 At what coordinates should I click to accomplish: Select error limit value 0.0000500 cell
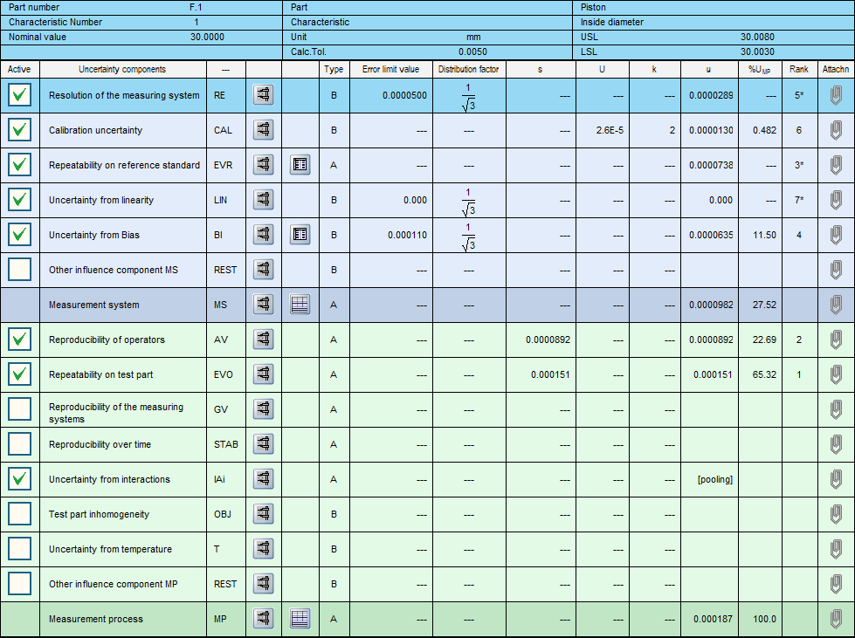(x=390, y=95)
